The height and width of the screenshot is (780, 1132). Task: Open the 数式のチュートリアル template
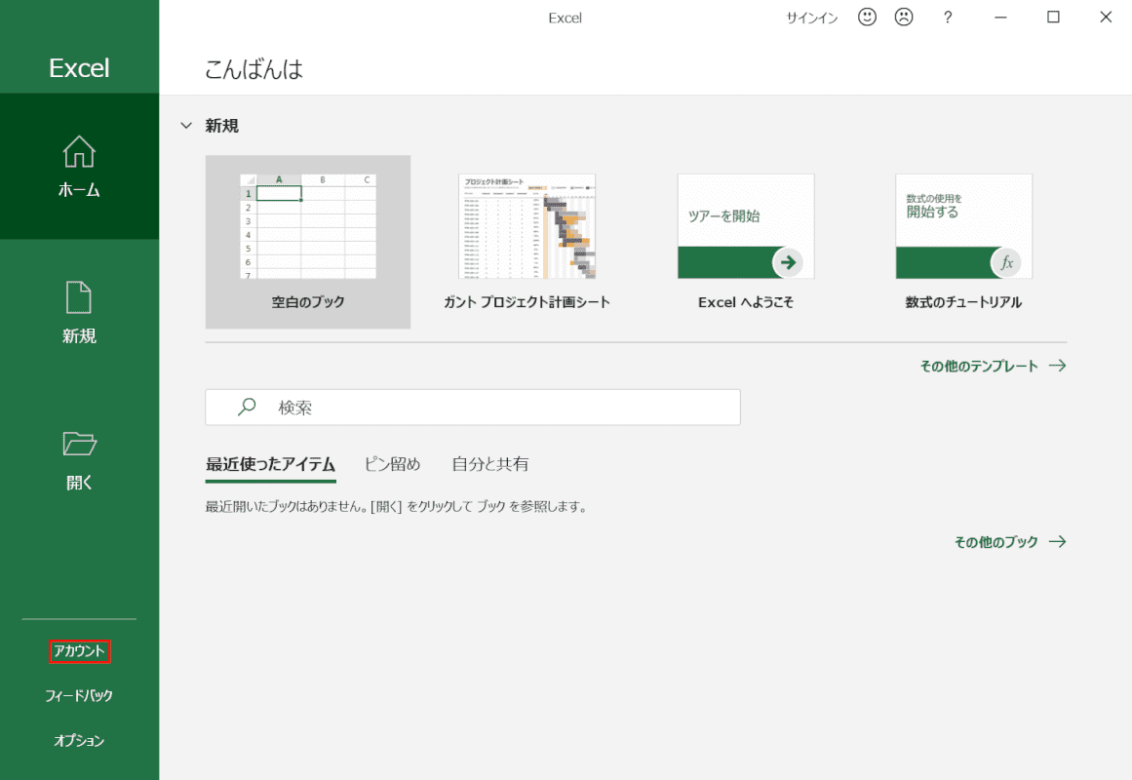click(x=963, y=242)
